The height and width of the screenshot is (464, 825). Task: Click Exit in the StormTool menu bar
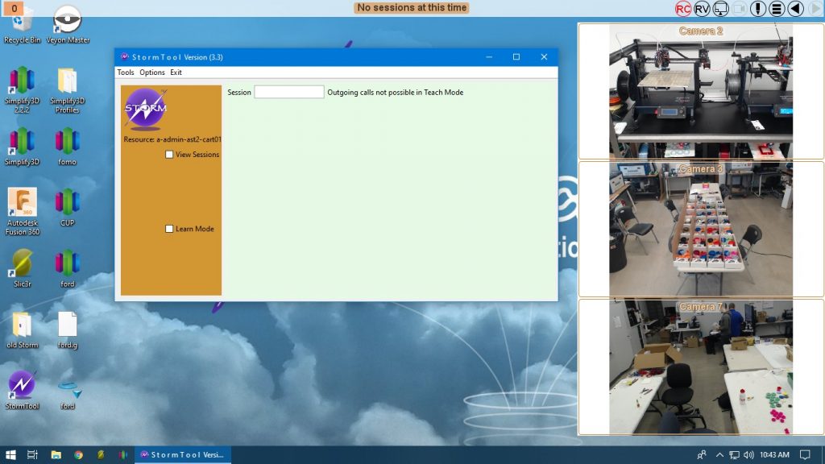tap(176, 72)
